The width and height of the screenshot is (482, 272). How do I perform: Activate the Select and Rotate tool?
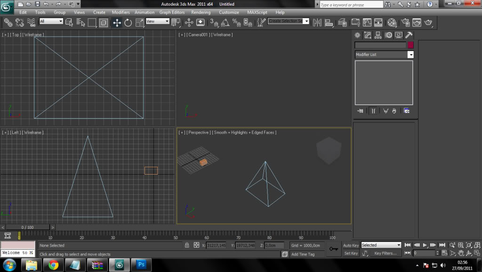[128, 23]
